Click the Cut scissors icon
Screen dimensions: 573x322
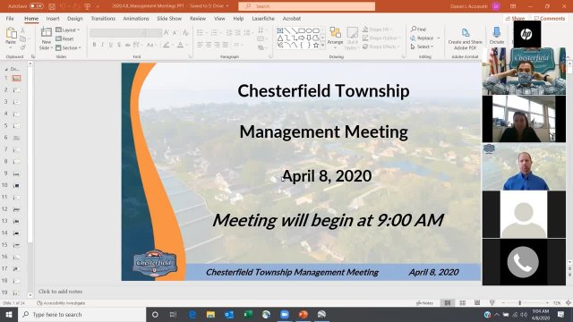(22, 30)
